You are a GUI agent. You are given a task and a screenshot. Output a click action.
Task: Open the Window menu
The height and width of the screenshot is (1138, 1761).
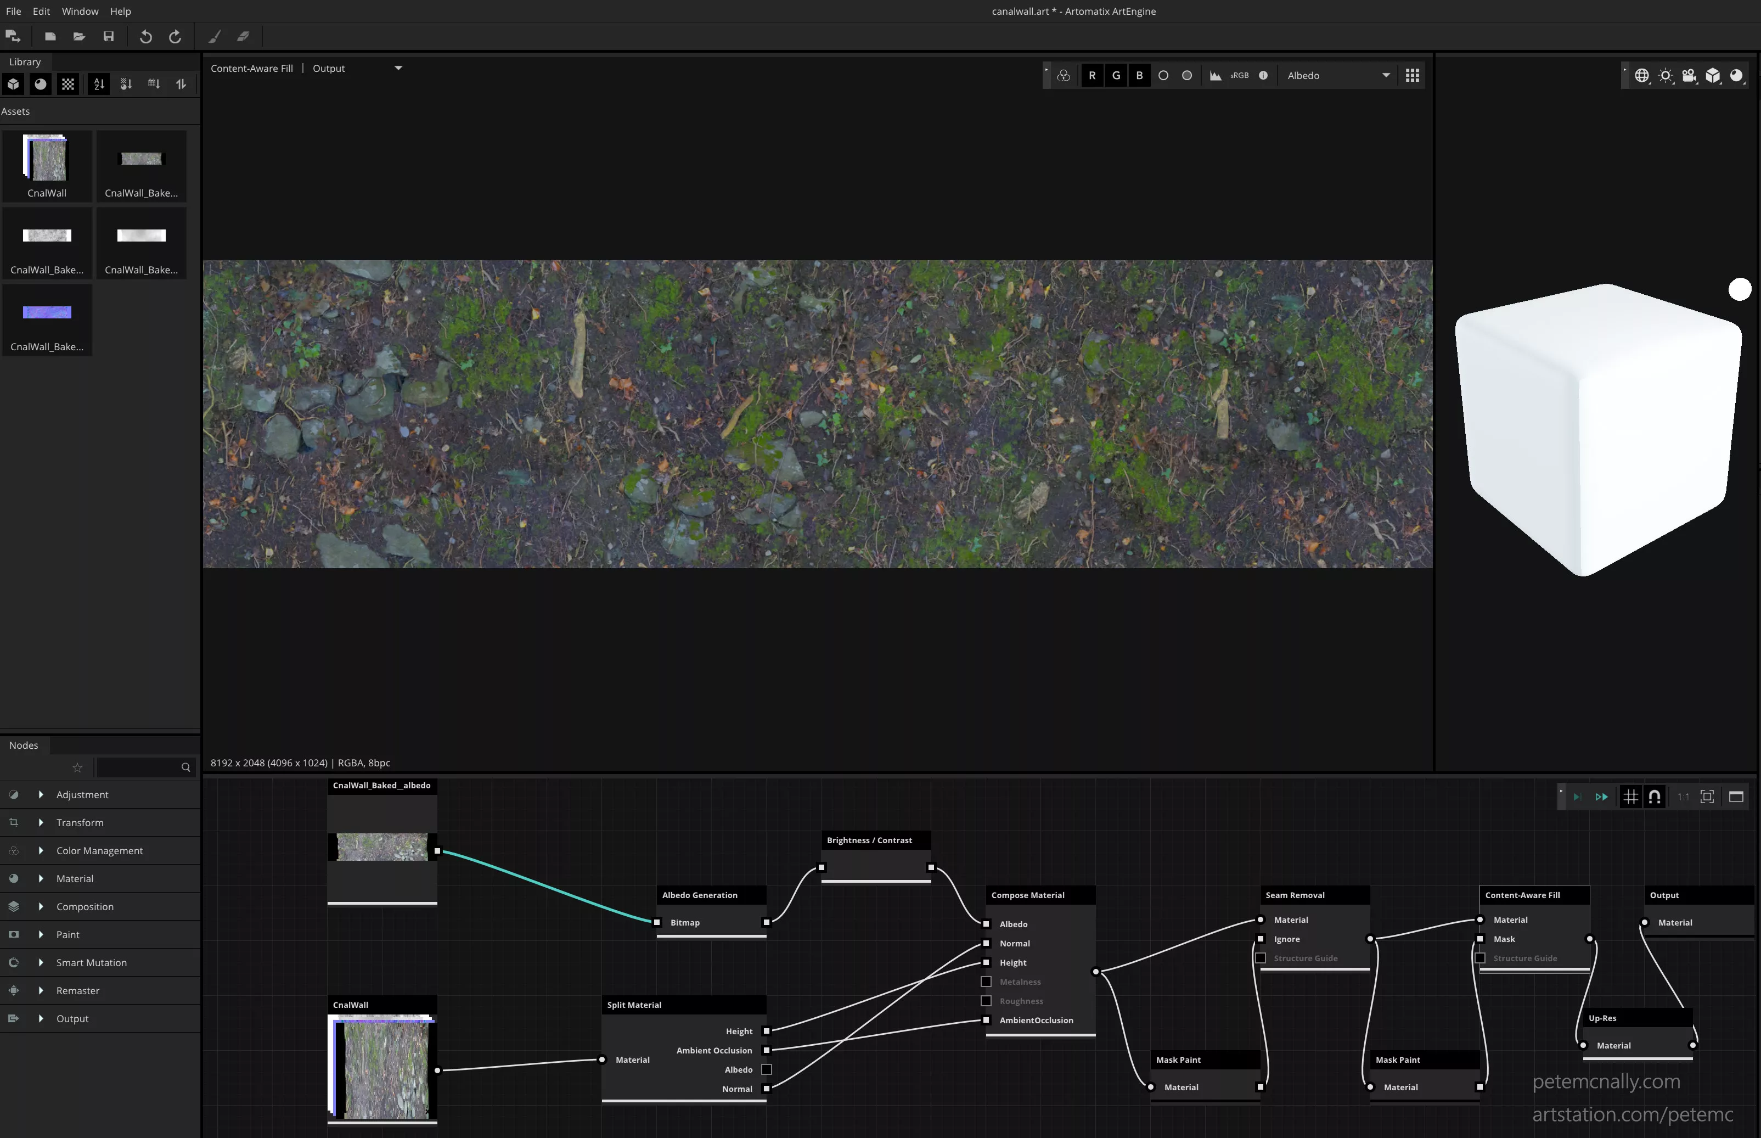[80, 11]
